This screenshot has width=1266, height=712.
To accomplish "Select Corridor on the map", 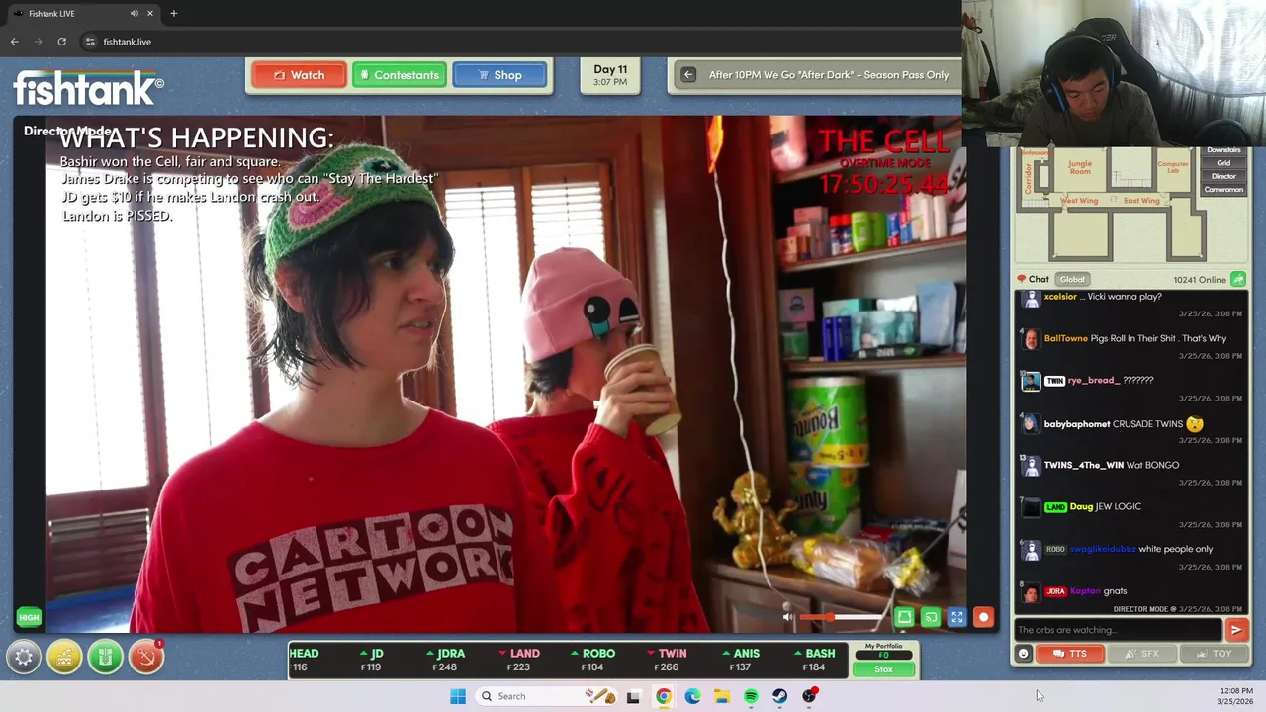I will click(x=1028, y=178).
